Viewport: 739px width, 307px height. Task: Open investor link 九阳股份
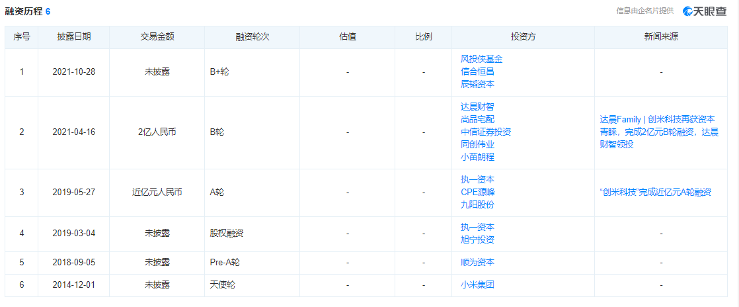coord(477,204)
